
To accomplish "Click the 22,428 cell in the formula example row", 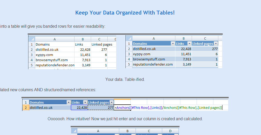I will 79,108.
